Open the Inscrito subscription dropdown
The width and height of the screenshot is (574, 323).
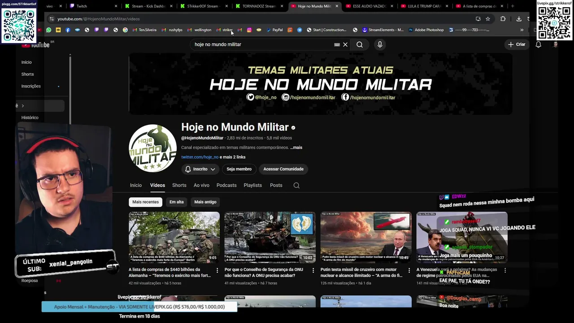tap(200, 169)
